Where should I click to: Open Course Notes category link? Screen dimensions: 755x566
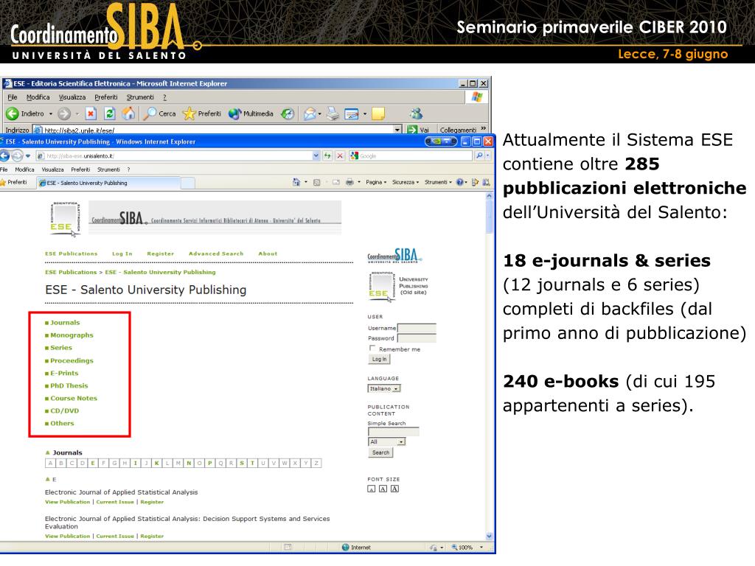coord(74,398)
